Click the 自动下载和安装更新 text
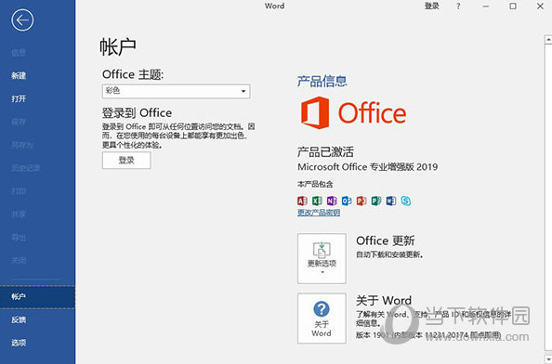 (389, 254)
